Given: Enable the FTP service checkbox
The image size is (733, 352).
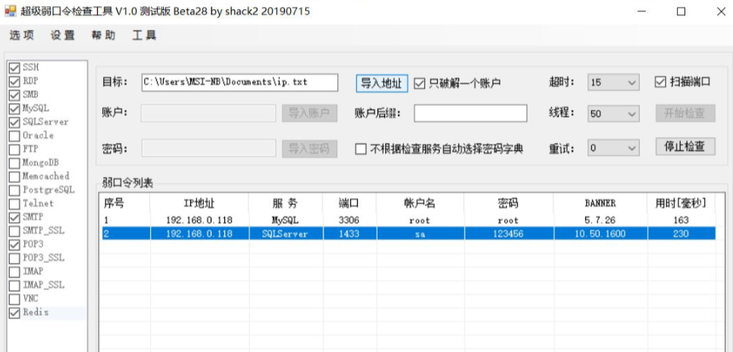Looking at the screenshot, I should pos(14,149).
